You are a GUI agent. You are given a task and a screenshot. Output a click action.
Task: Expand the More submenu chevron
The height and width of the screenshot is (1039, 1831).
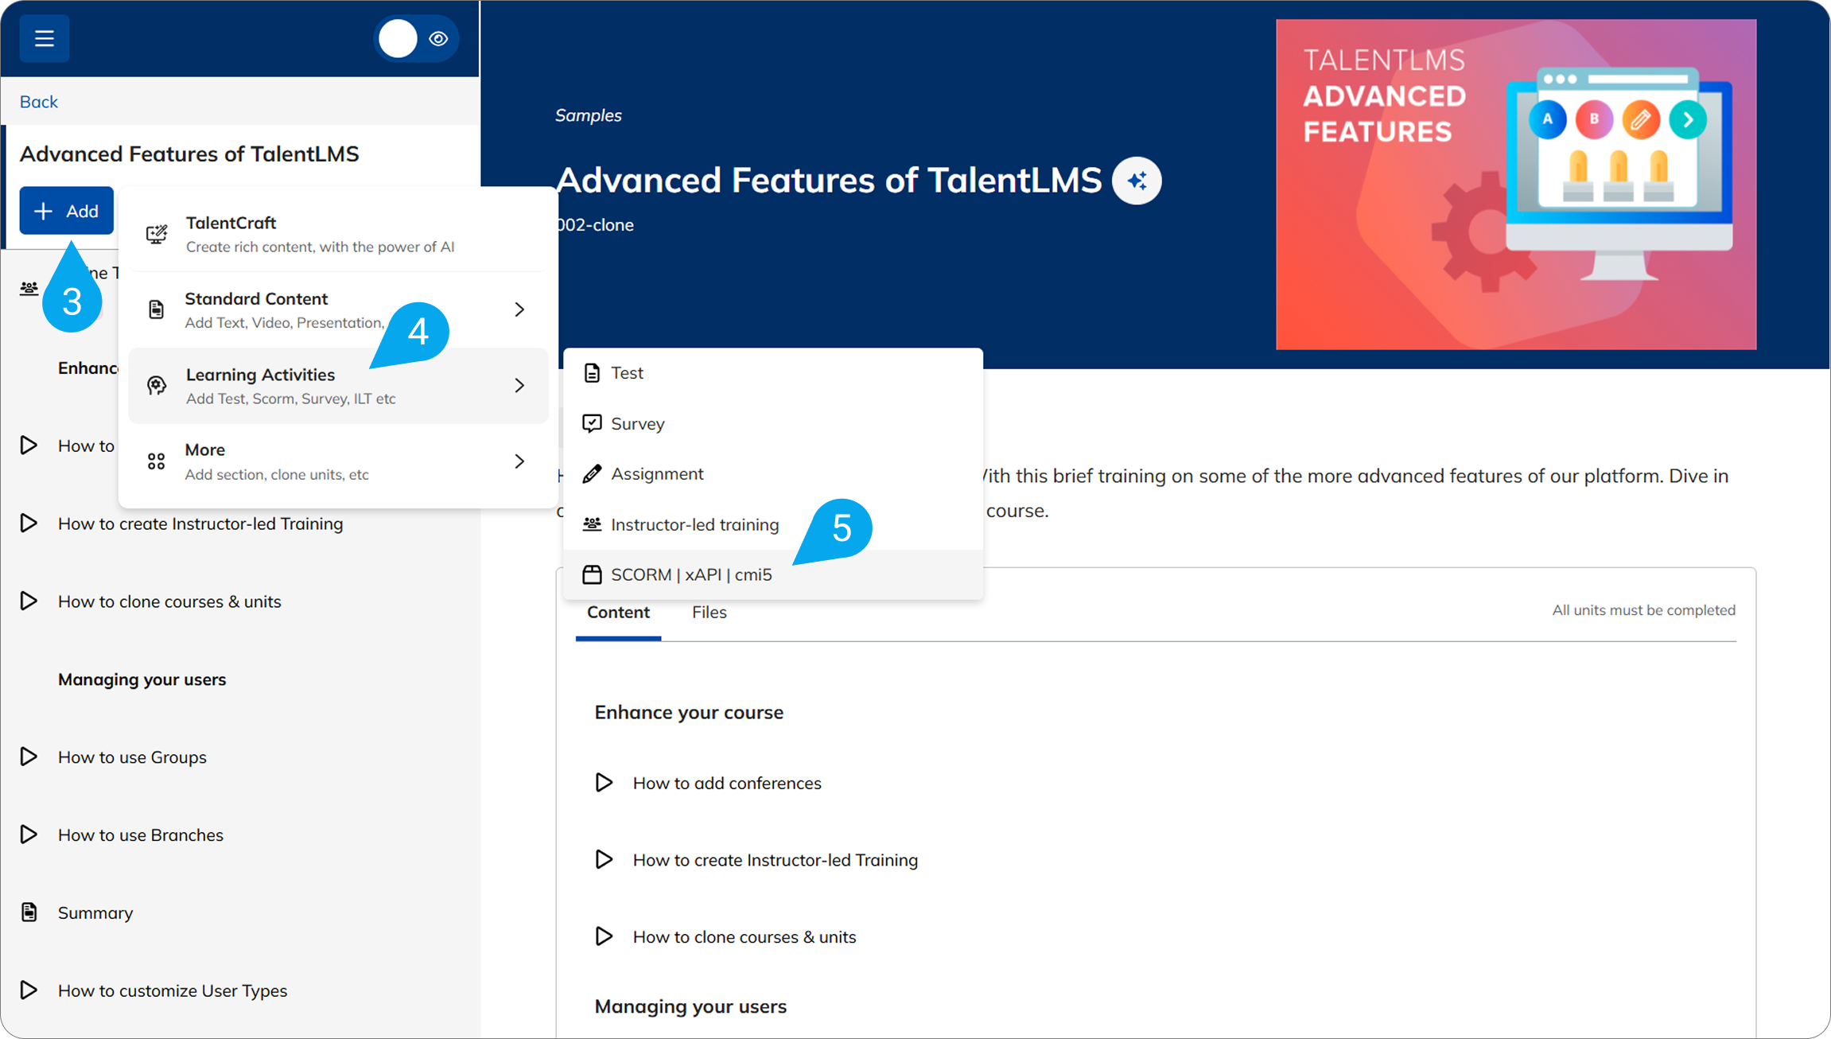519,461
